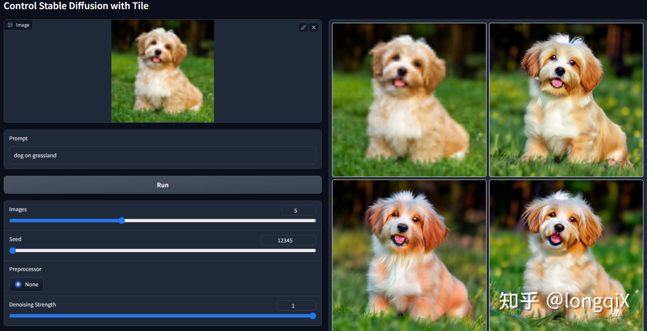Click the Image label above the upload area
The width and height of the screenshot is (647, 331).
point(23,25)
